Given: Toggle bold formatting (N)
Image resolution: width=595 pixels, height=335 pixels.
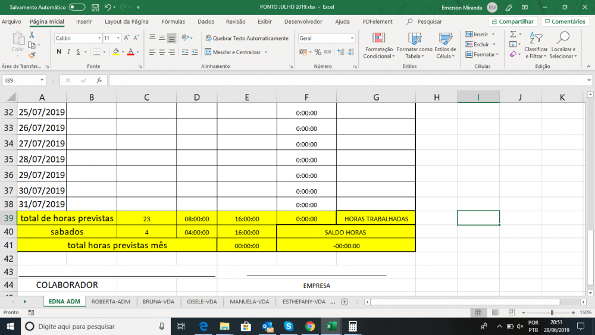Looking at the screenshot, I should point(59,52).
